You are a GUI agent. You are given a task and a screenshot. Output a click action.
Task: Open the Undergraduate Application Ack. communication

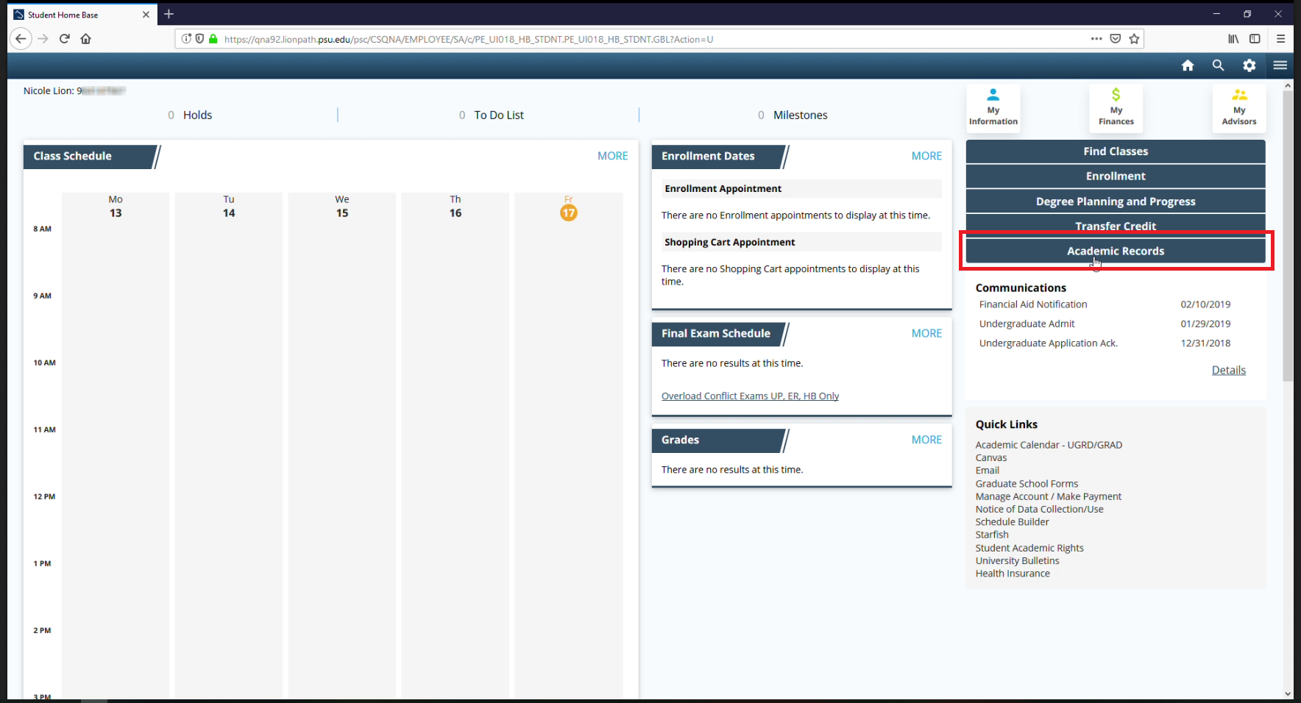[x=1048, y=343]
